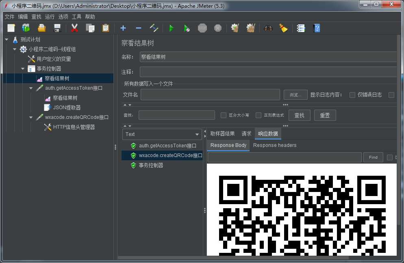This screenshot has width=404, height=263.
Task: Open the 工具 menu
Action: [x=76, y=17]
